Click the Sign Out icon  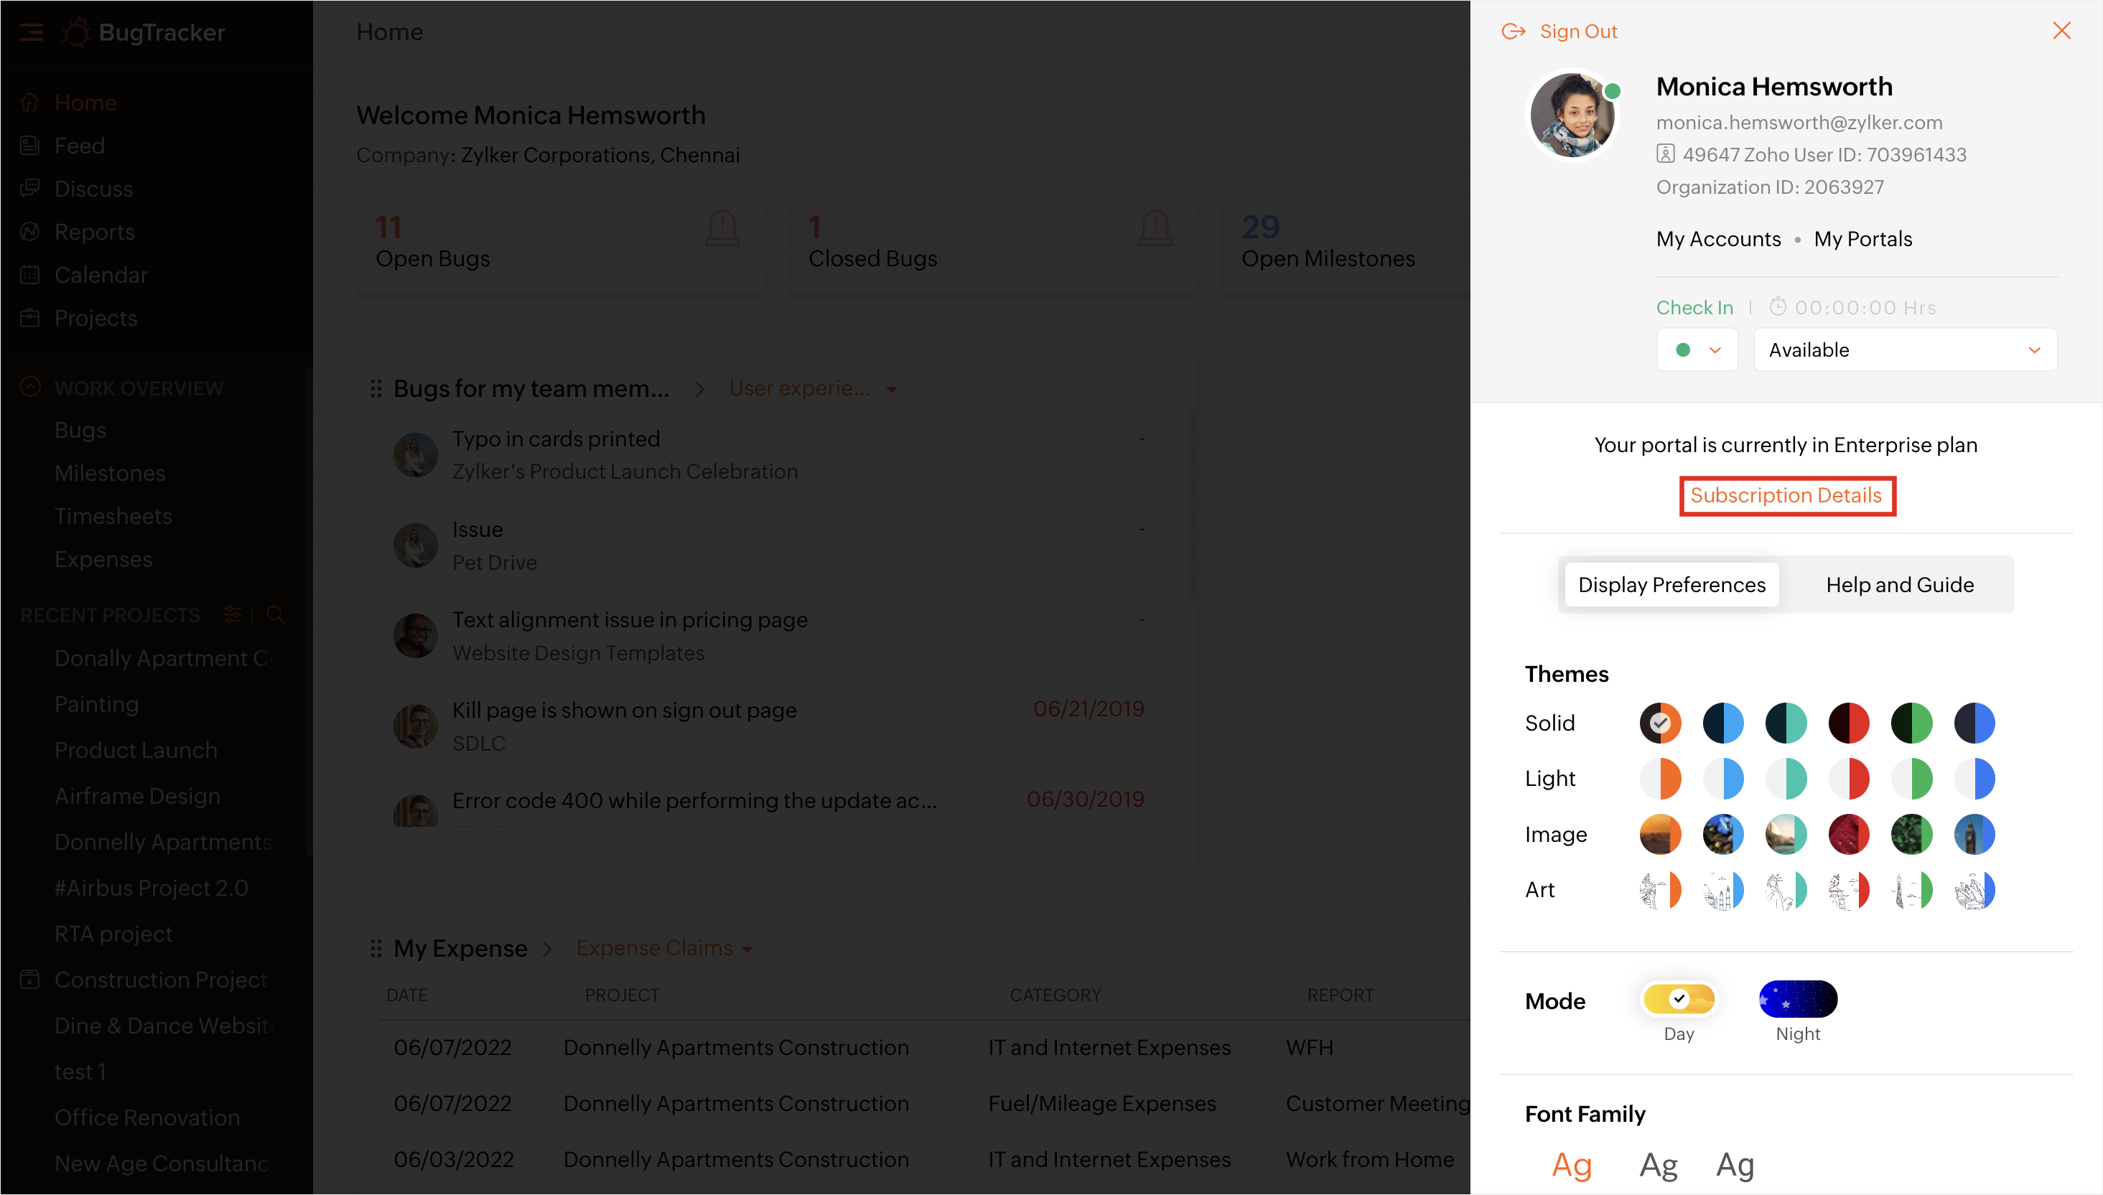(1513, 31)
